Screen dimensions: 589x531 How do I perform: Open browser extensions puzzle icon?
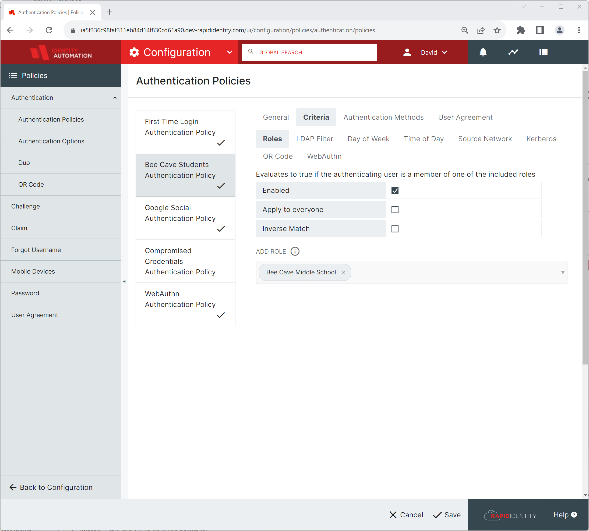[521, 30]
